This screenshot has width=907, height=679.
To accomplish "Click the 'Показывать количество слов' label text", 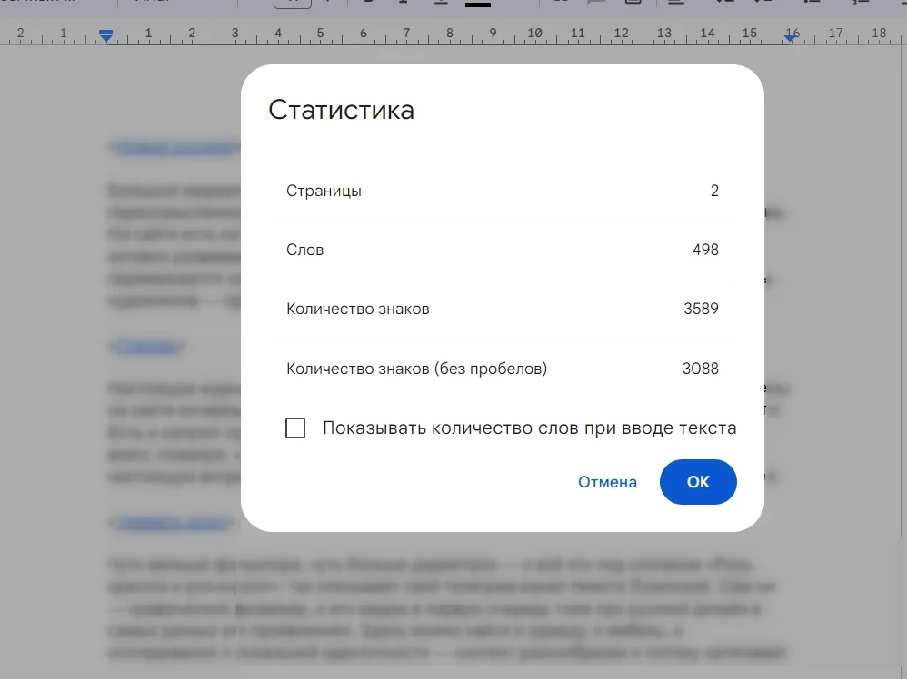I will pyautogui.click(x=529, y=428).
